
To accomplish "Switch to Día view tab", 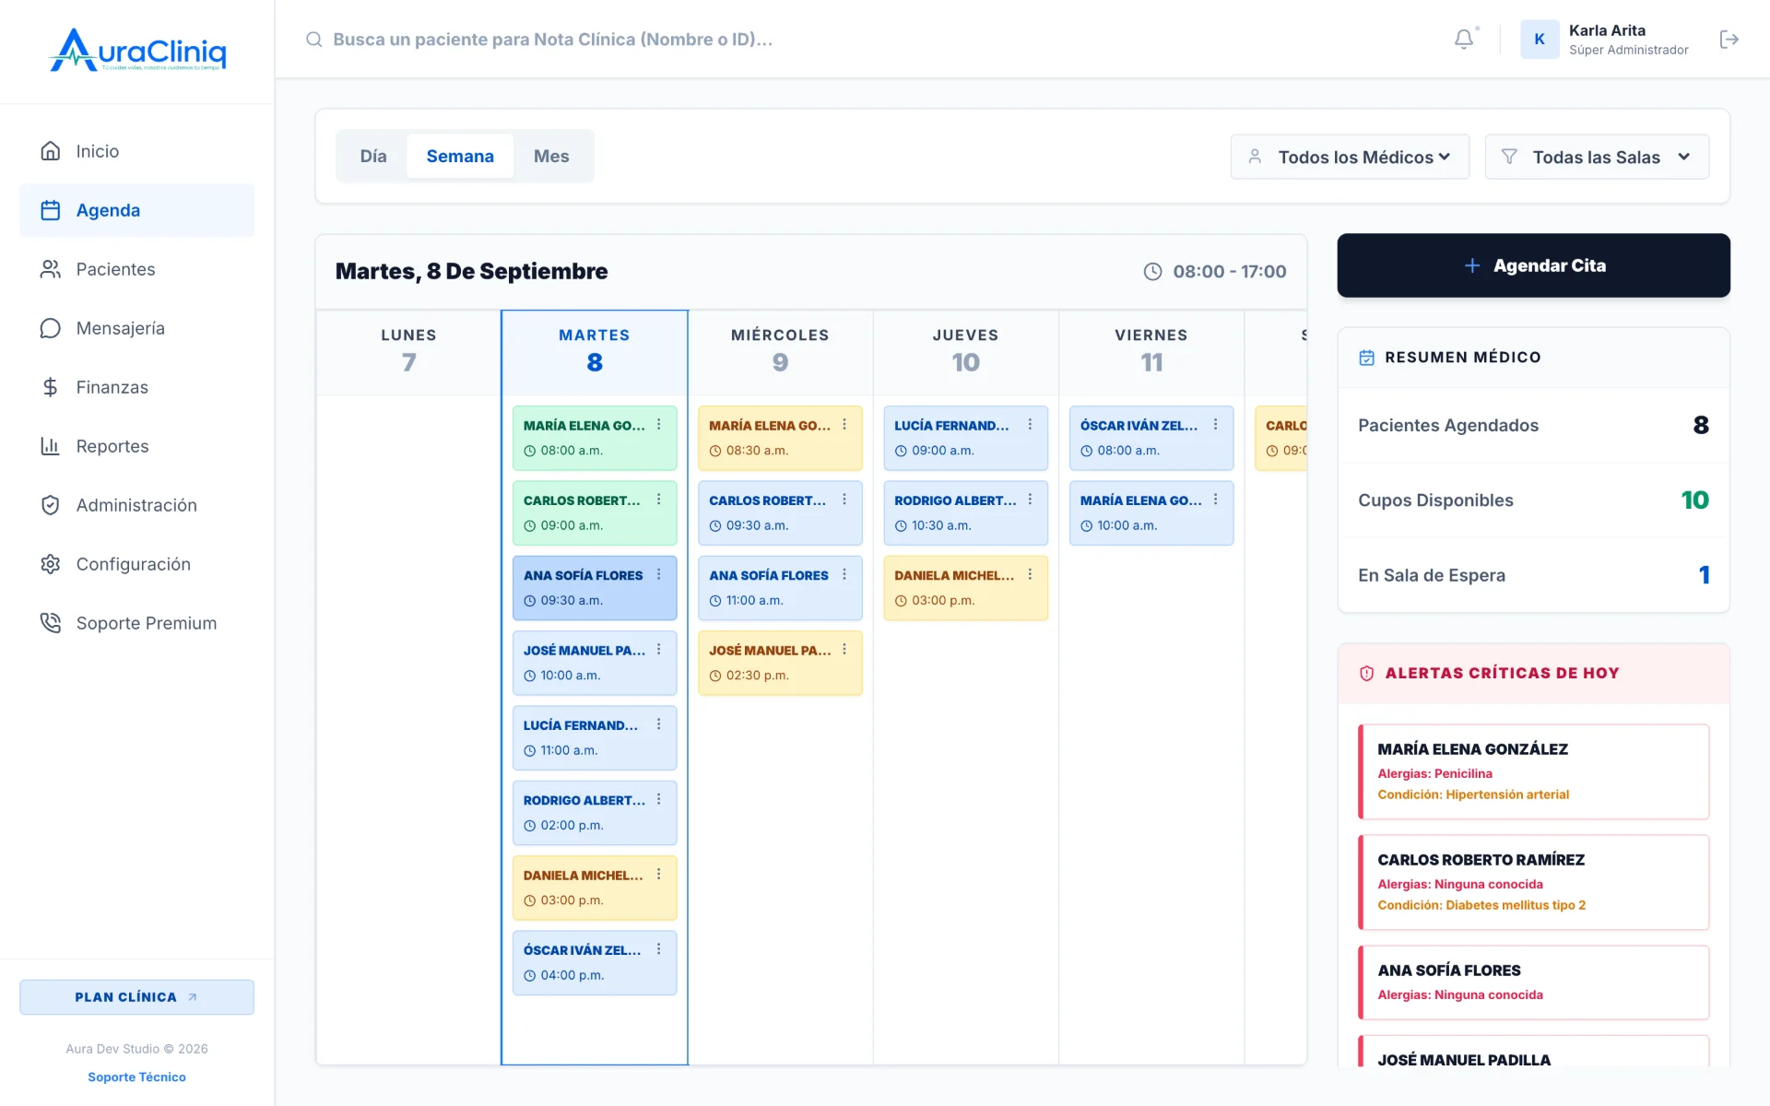I will click(x=373, y=156).
